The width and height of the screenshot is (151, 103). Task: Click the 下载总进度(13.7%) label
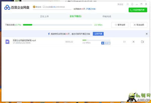pyautogui.click(x=13, y=25)
